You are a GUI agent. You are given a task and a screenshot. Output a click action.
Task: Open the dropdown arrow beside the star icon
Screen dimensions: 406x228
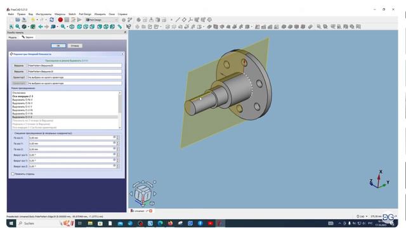coord(37,20)
